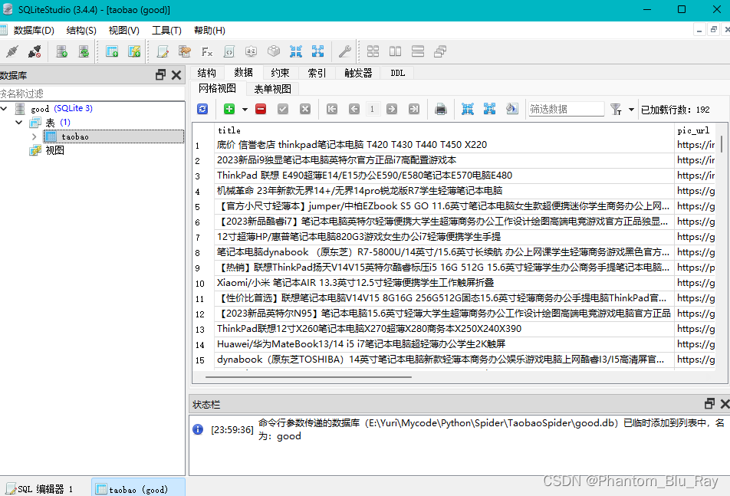Screen dimensions: 730x496
Task: Click the populate table icon
Action: [511, 109]
